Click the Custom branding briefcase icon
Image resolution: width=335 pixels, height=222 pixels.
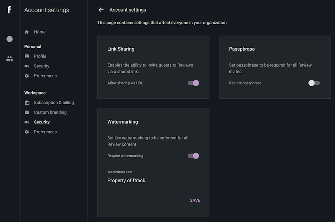[x=27, y=112]
